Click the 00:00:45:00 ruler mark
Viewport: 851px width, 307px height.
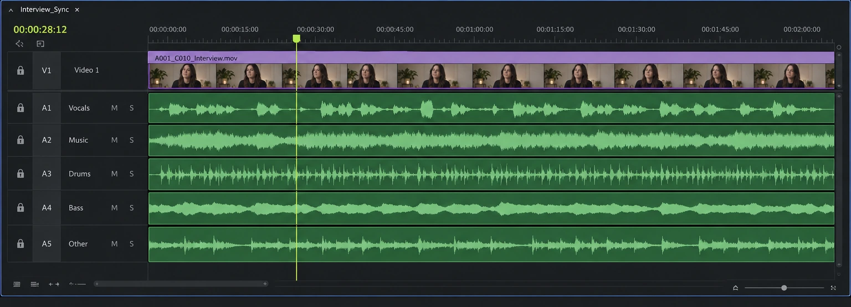coord(395,29)
